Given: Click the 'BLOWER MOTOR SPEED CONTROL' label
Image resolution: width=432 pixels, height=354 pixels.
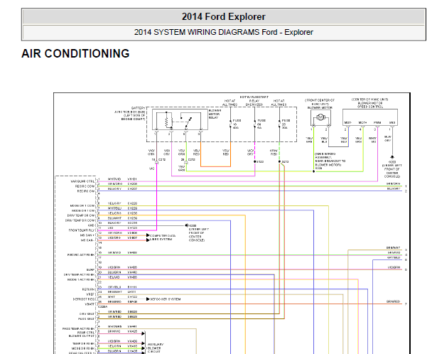Looking at the screenshot, I should [370, 104].
